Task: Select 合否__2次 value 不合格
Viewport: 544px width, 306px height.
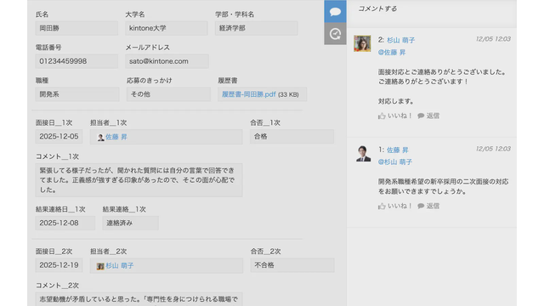Action: click(292, 265)
